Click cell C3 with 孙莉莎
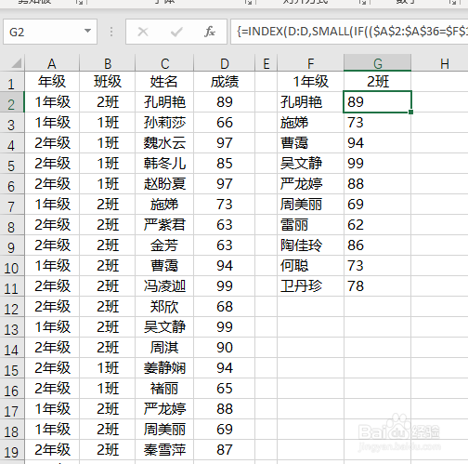Image resolution: width=468 pixels, height=464 pixels. coord(164,122)
